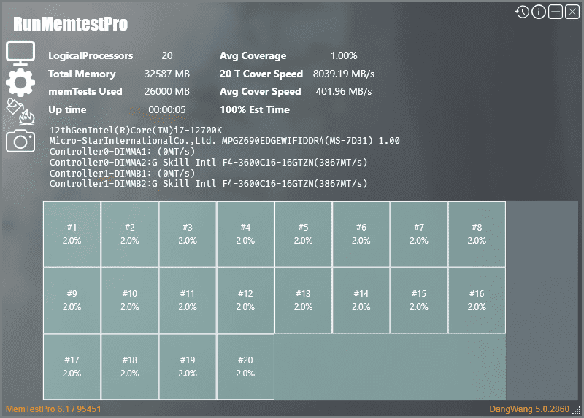Click tile #12 in the test grid
This screenshot has width=584, height=418.
coord(245,301)
